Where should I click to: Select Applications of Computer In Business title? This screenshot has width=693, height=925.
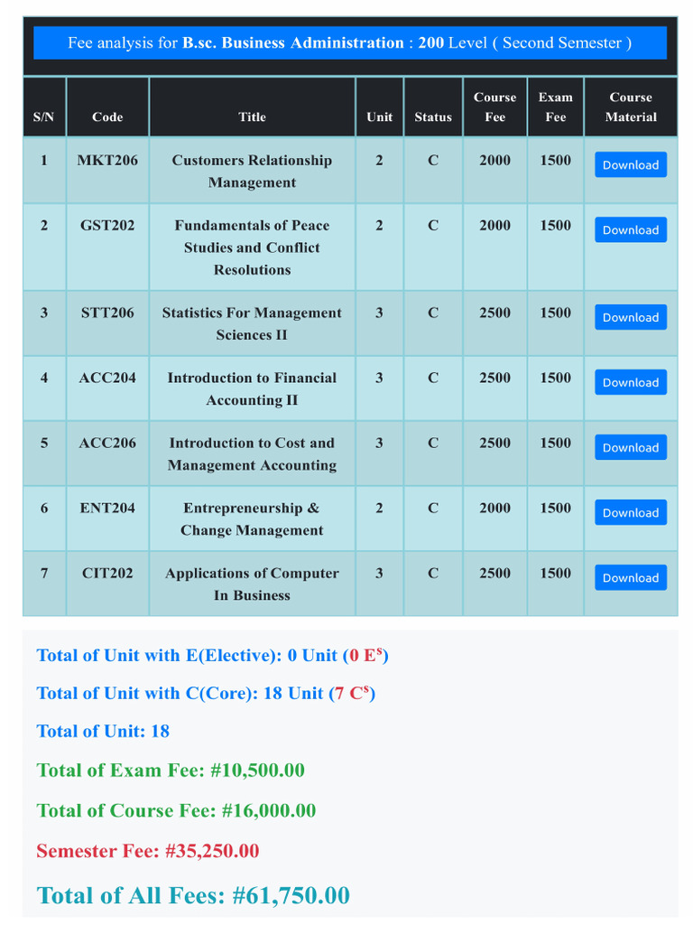point(253,584)
